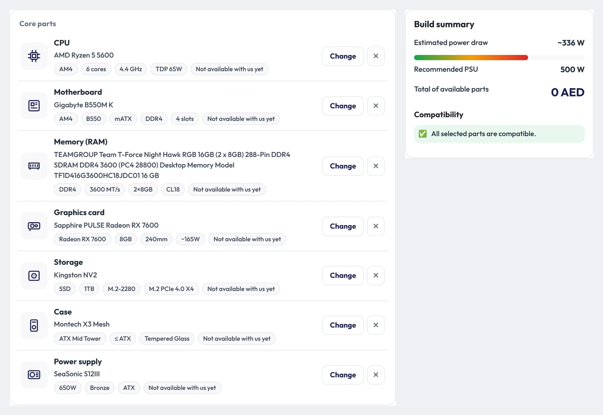Click the 'Kingston NV2' name
Screen dimensions: 603x415
(x=75, y=275)
